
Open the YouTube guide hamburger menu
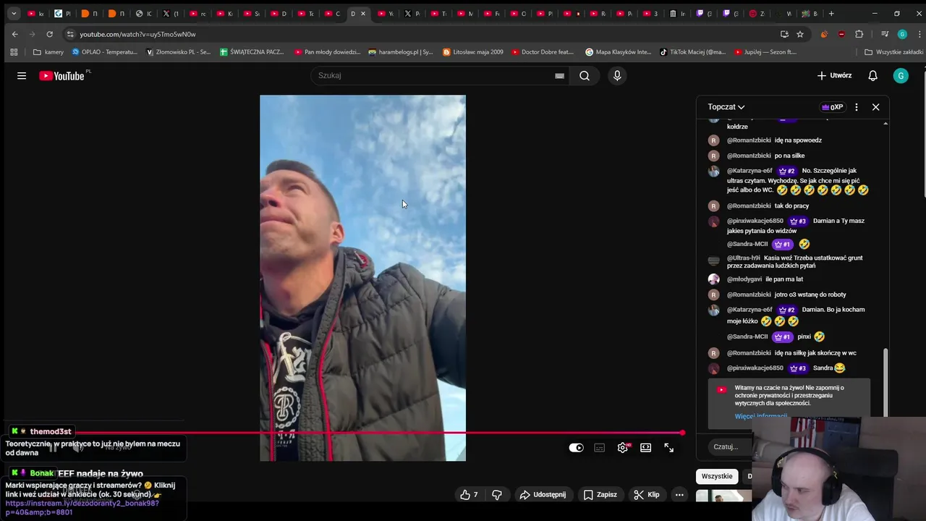pos(22,75)
